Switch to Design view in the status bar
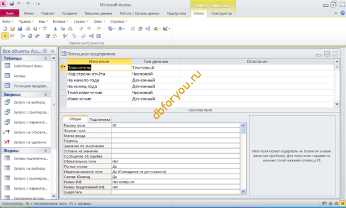346x208 pixels. pyautogui.click(x=343, y=204)
